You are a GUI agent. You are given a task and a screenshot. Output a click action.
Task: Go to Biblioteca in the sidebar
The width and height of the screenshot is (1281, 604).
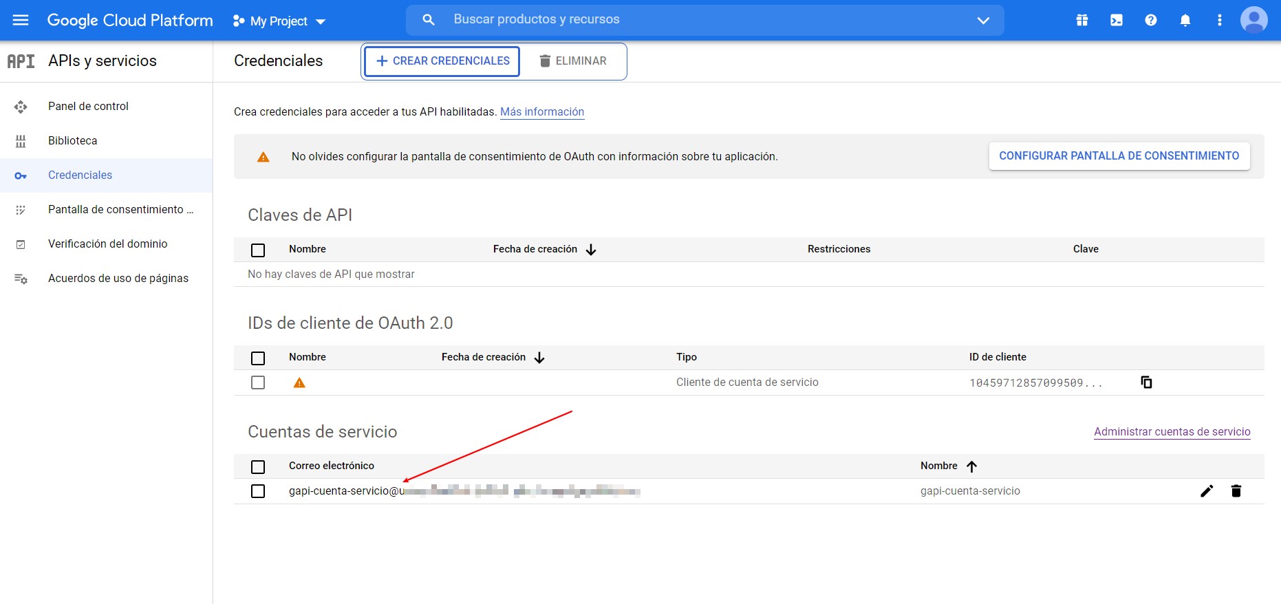coord(72,141)
